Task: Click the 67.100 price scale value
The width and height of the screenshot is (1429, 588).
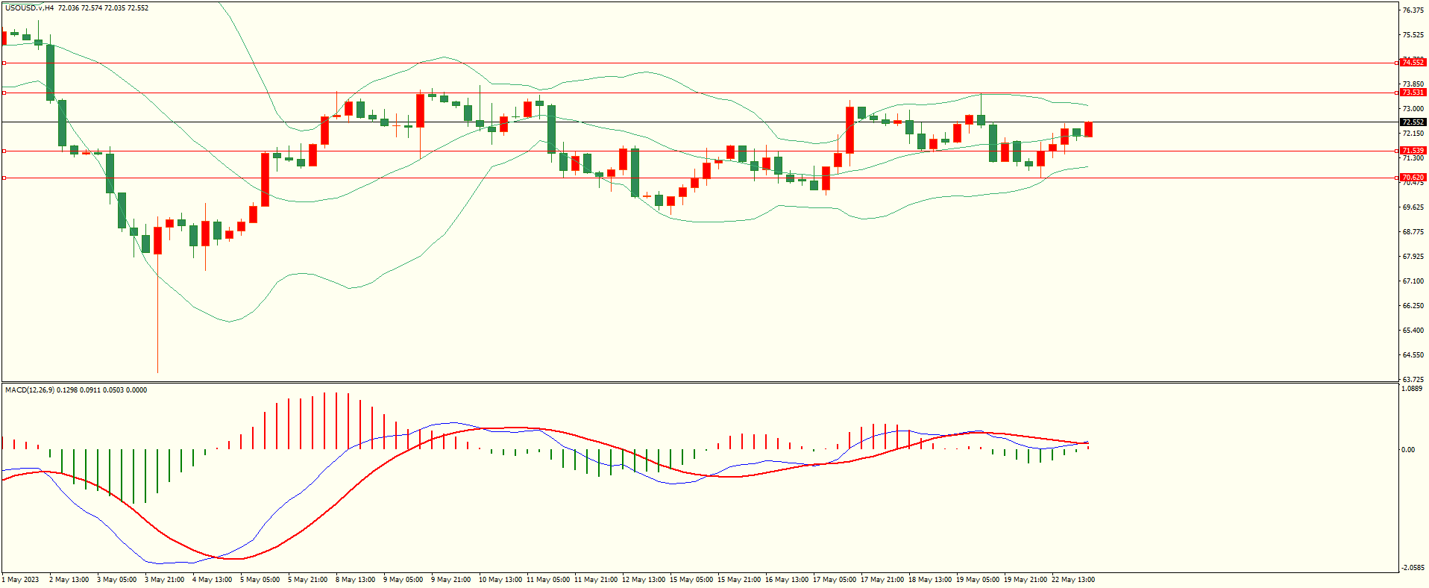Action: click(1413, 281)
